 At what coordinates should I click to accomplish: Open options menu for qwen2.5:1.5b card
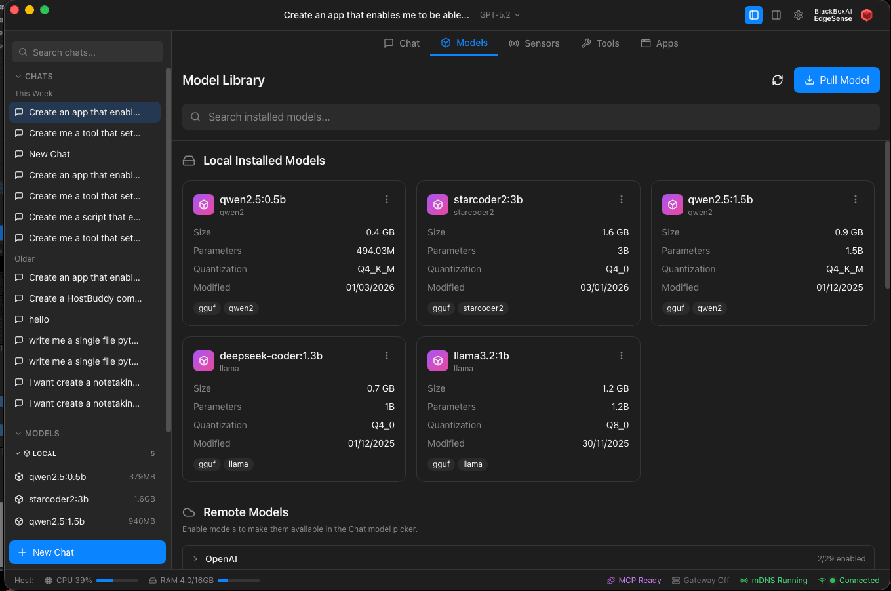856,199
